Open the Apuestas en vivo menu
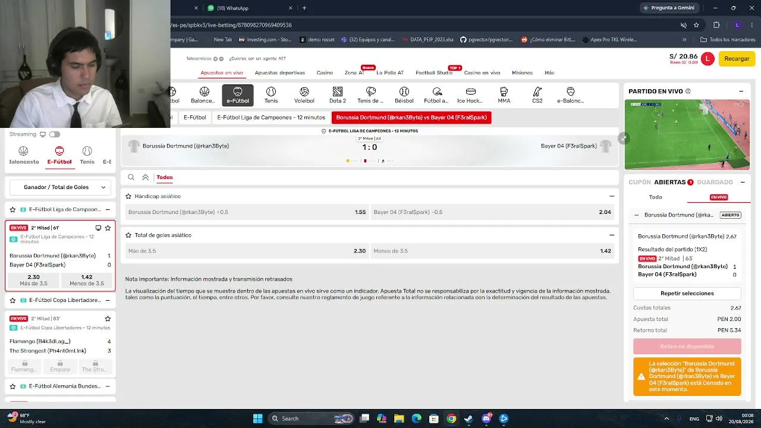Viewport: 761px width, 428px height. point(222,73)
